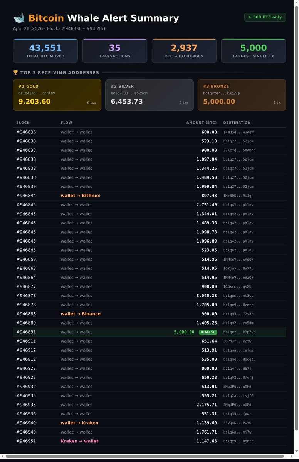Viewport: 299px width, 462px height.
Task: Click destination address bc1q6p...mj7w
Action: pos(237,432)
